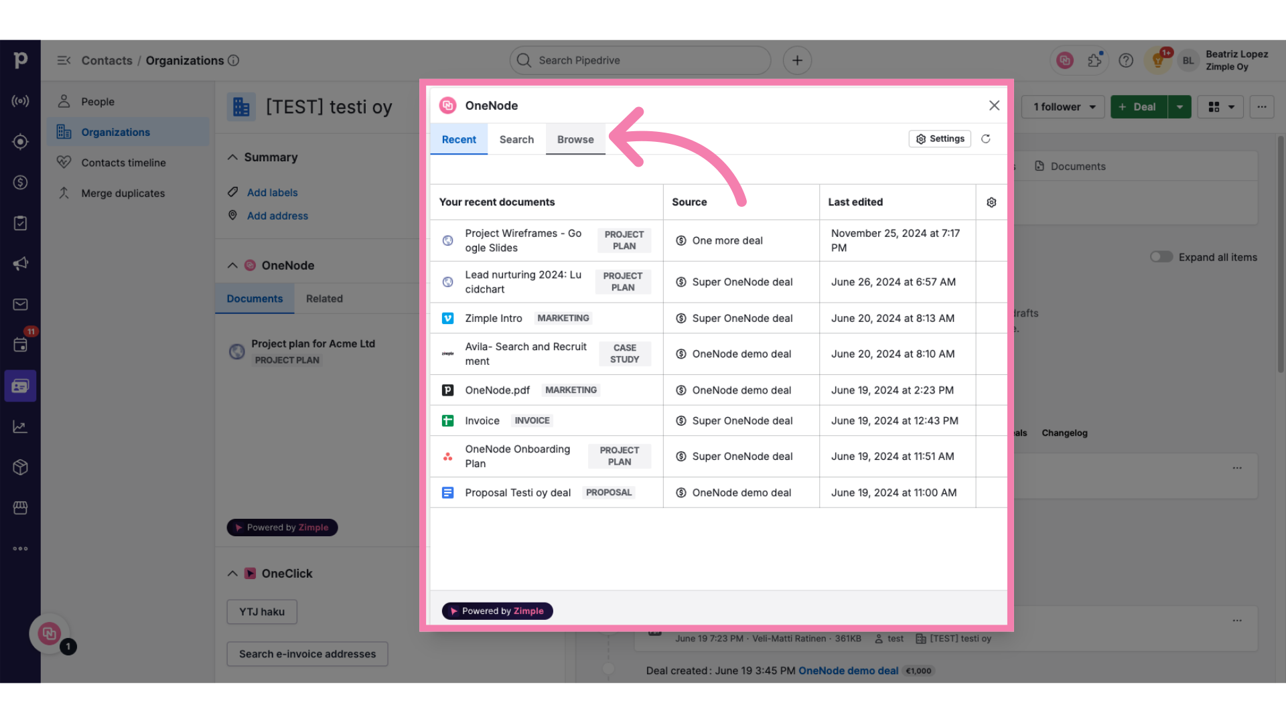Viewport: 1286px width, 723px height.
Task: Click the YTJ haku button
Action: click(262, 612)
